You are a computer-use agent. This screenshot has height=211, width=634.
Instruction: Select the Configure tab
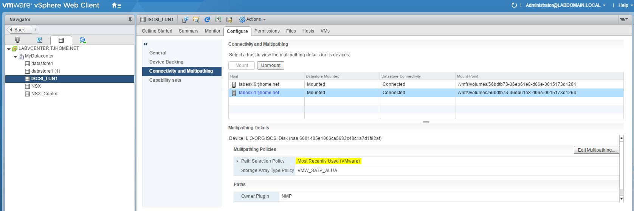point(237,31)
